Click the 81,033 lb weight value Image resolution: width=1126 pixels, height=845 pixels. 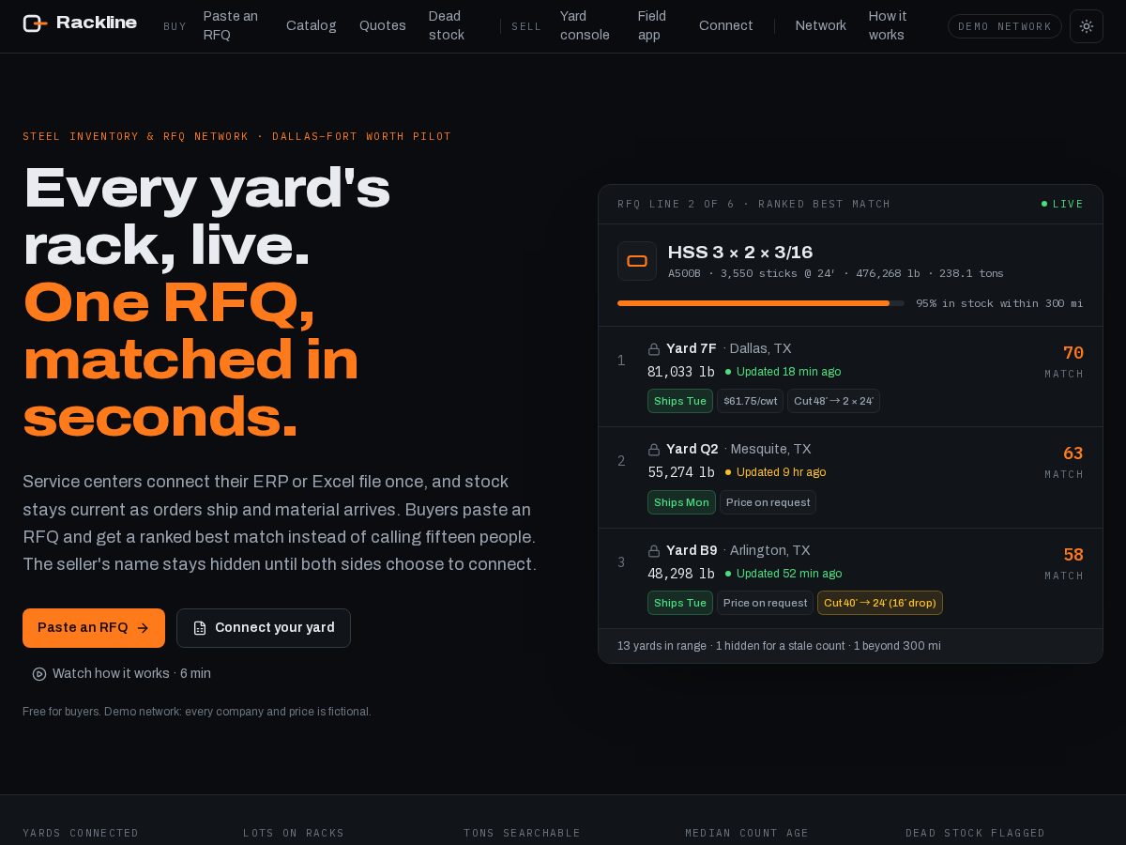tap(681, 372)
